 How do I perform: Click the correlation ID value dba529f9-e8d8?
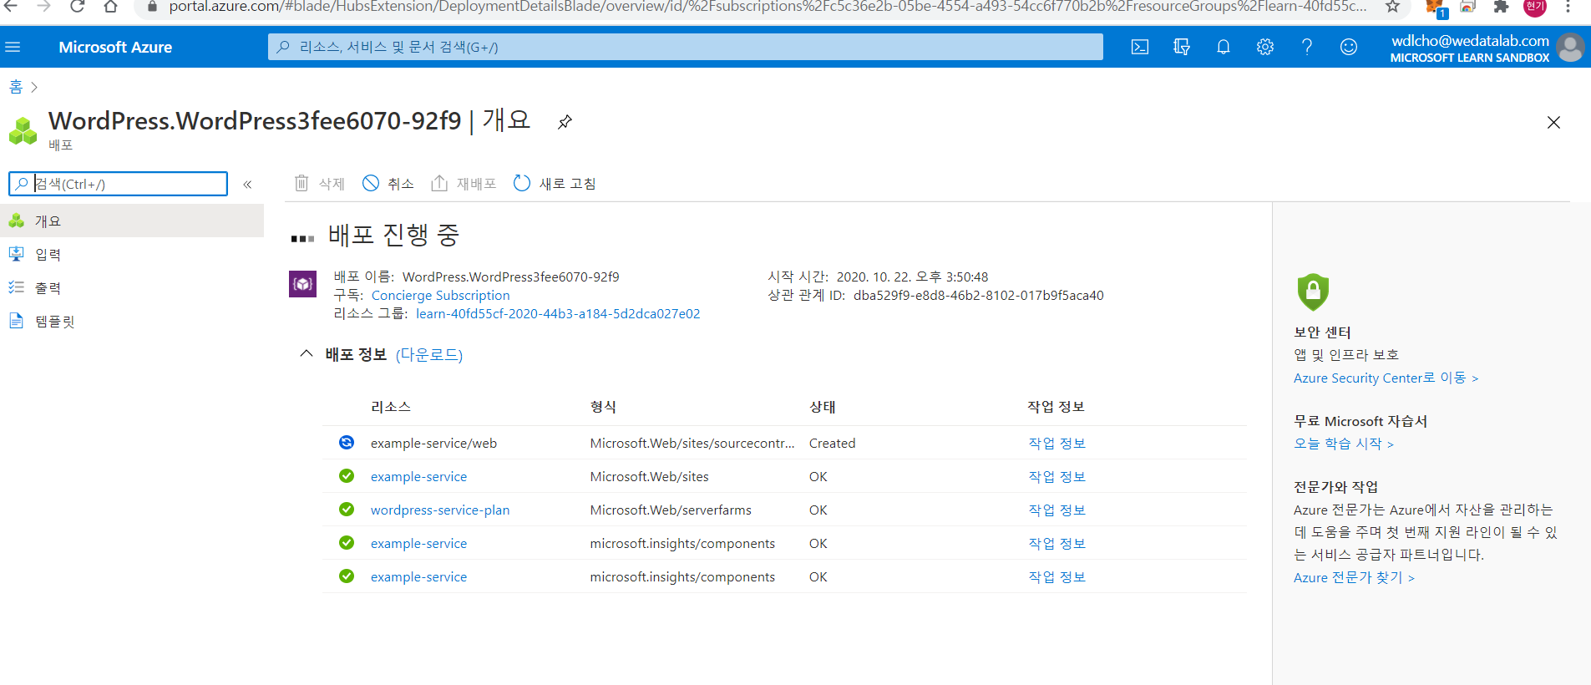point(978,295)
